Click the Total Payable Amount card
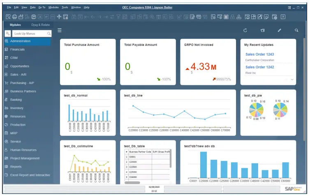310x196 pixels. (x=148, y=62)
